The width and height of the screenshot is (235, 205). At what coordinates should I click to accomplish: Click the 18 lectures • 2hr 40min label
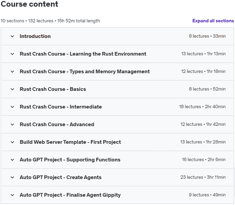click(202, 107)
